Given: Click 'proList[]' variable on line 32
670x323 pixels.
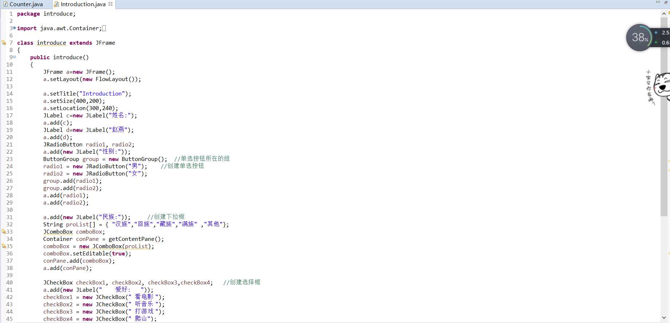Looking at the screenshot, I should click(x=81, y=225).
